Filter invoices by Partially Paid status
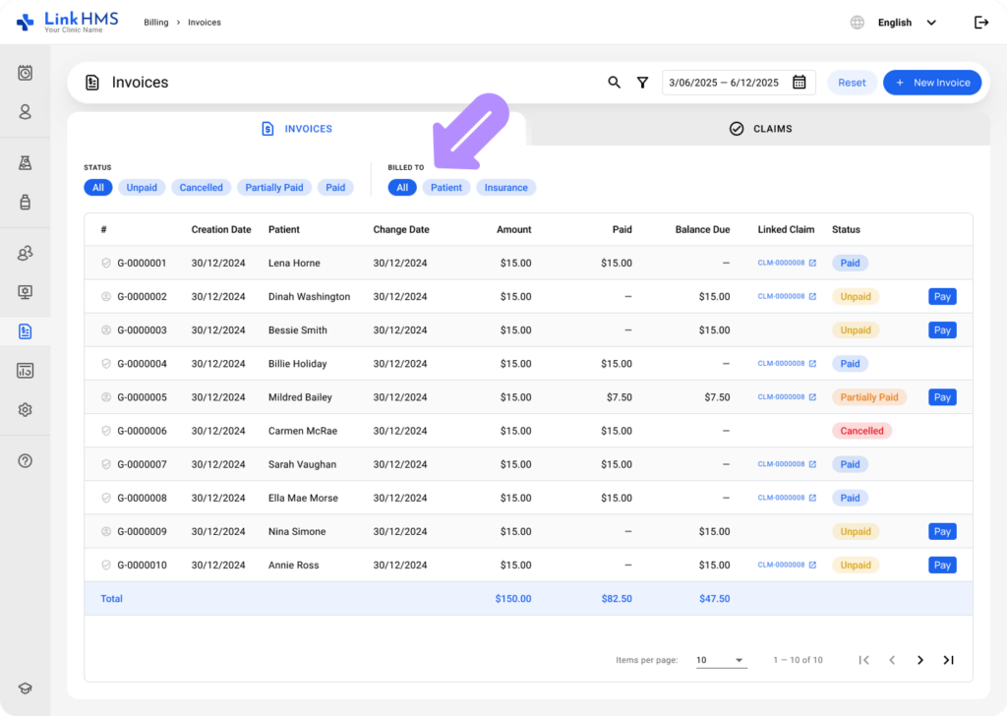This screenshot has width=1007, height=716. click(274, 188)
